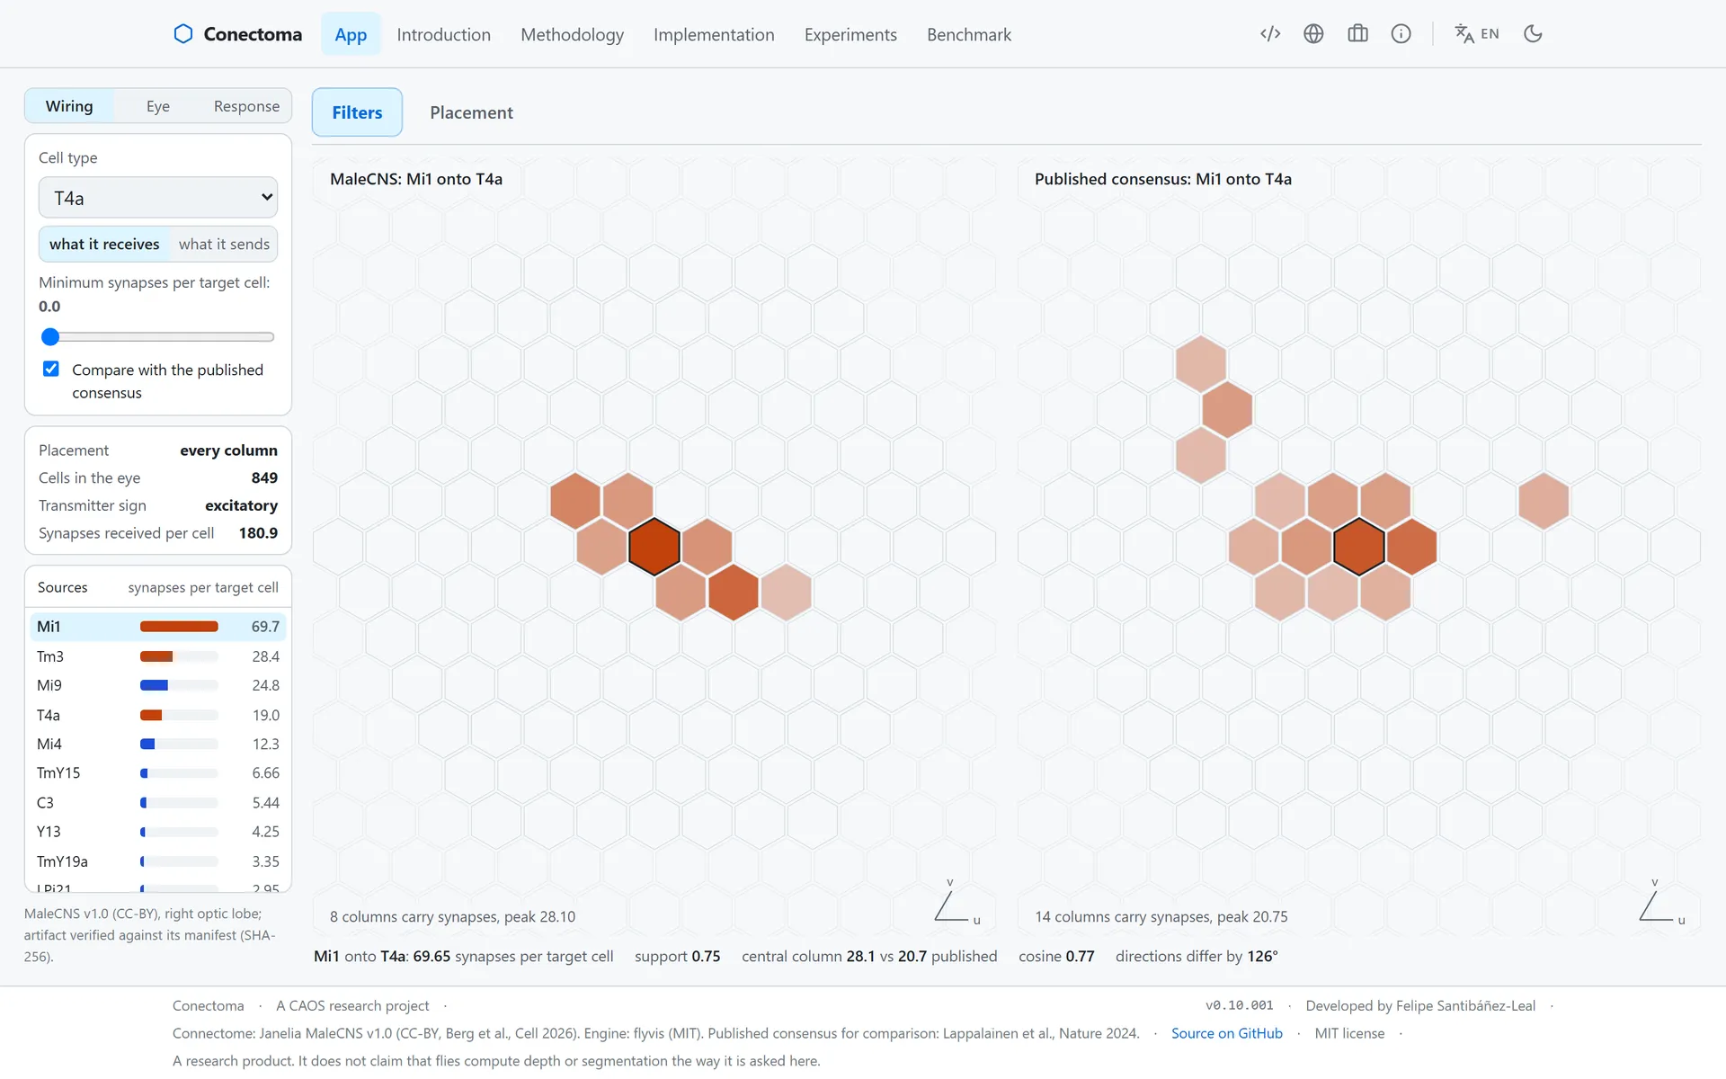The width and height of the screenshot is (1726, 1079).
Task: Open the source code icon in header
Action: 1270,34
